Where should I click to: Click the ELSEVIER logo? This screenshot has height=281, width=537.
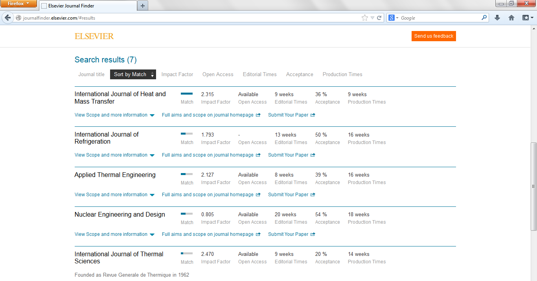click(94, 36)
